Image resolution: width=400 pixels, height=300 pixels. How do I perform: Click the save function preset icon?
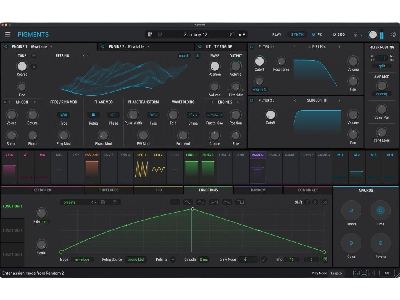point(103,202)
